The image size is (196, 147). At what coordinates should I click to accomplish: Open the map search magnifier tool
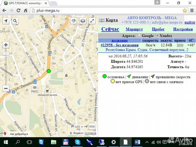click(15, 21)
